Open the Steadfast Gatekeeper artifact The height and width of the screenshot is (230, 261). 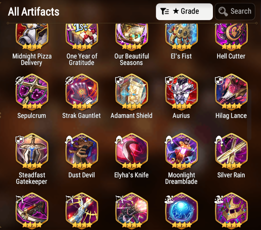click(32, 151)
